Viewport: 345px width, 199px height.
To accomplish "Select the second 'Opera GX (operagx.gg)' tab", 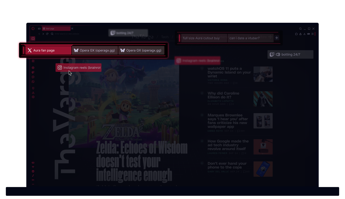I will tap(141, 50).
